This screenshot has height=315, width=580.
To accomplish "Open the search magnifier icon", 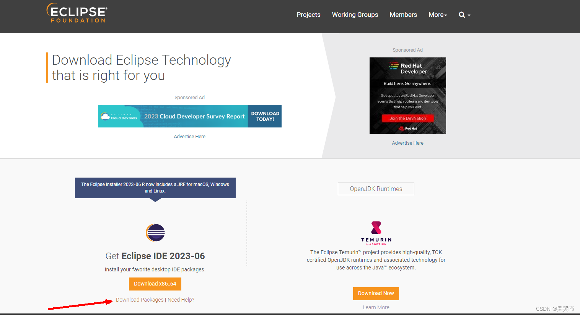I will tap(462, 15).
